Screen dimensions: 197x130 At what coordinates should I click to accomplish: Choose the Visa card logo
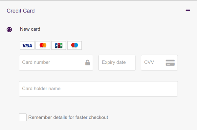coord(27,45)
